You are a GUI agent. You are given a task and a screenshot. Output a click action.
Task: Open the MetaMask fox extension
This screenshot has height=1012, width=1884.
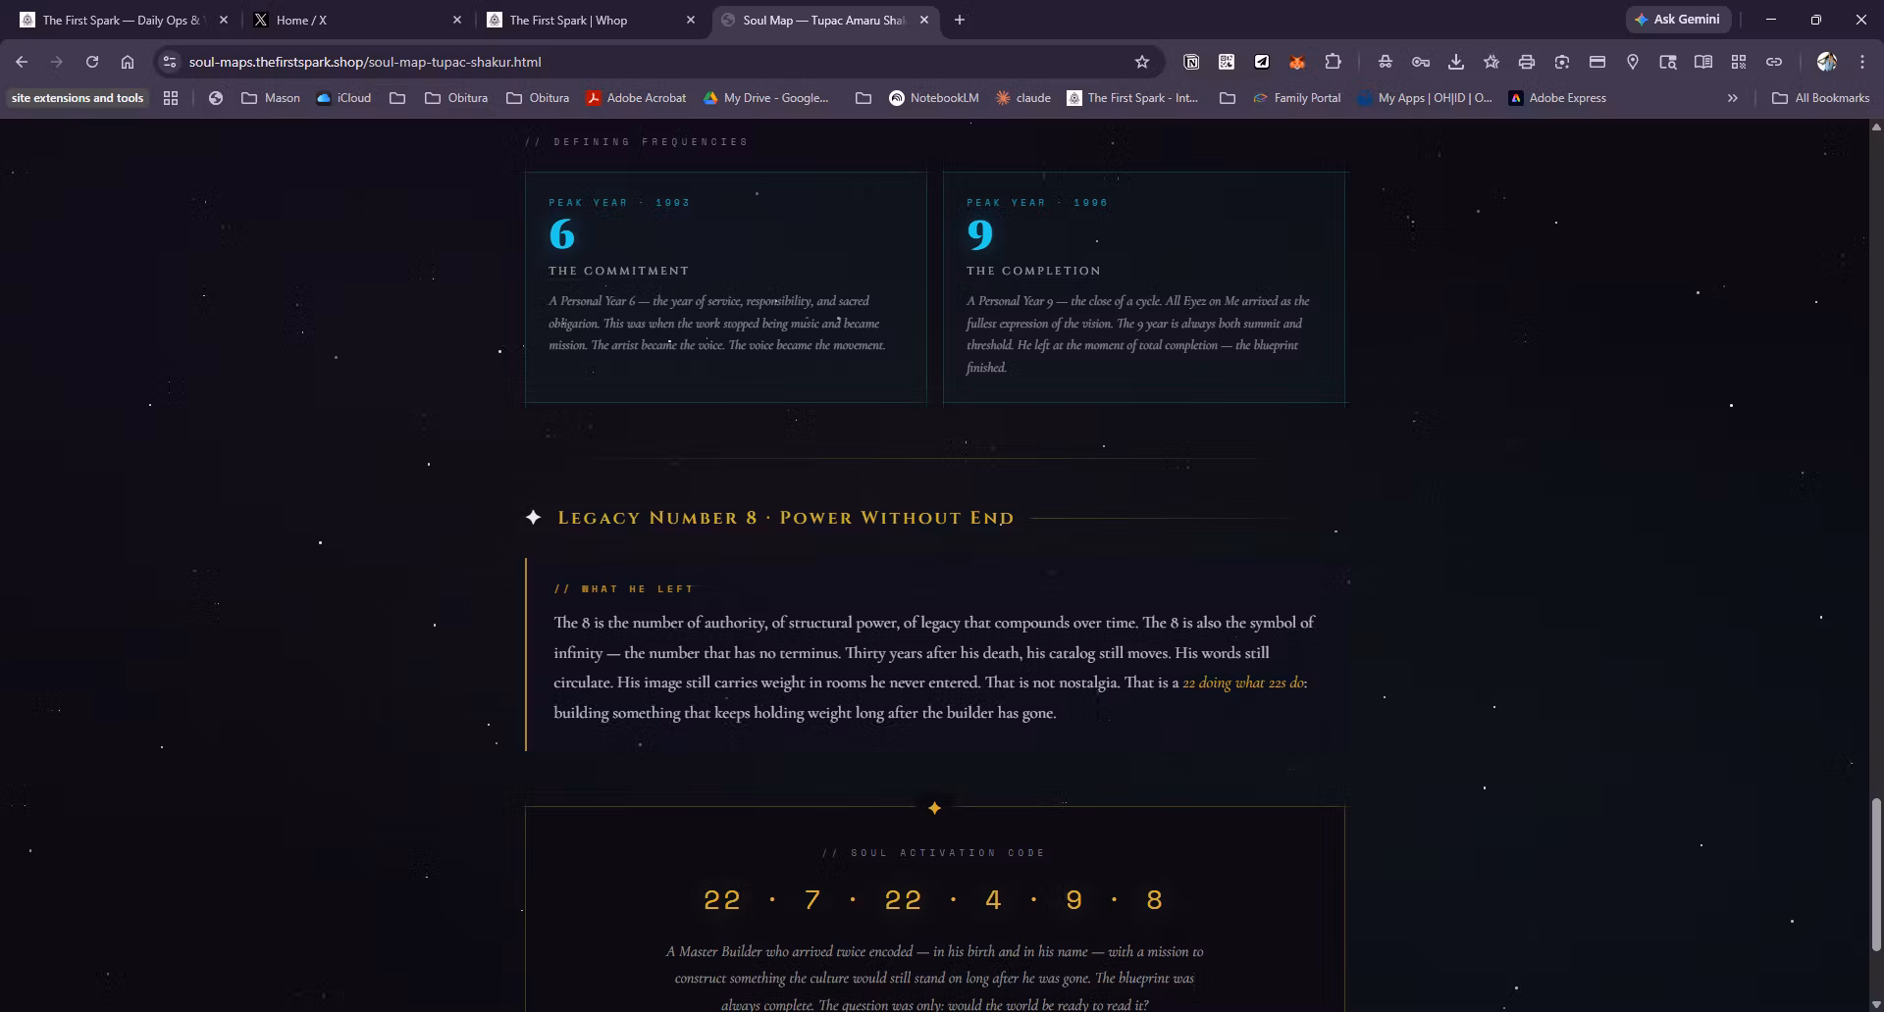pos(1297,62)
